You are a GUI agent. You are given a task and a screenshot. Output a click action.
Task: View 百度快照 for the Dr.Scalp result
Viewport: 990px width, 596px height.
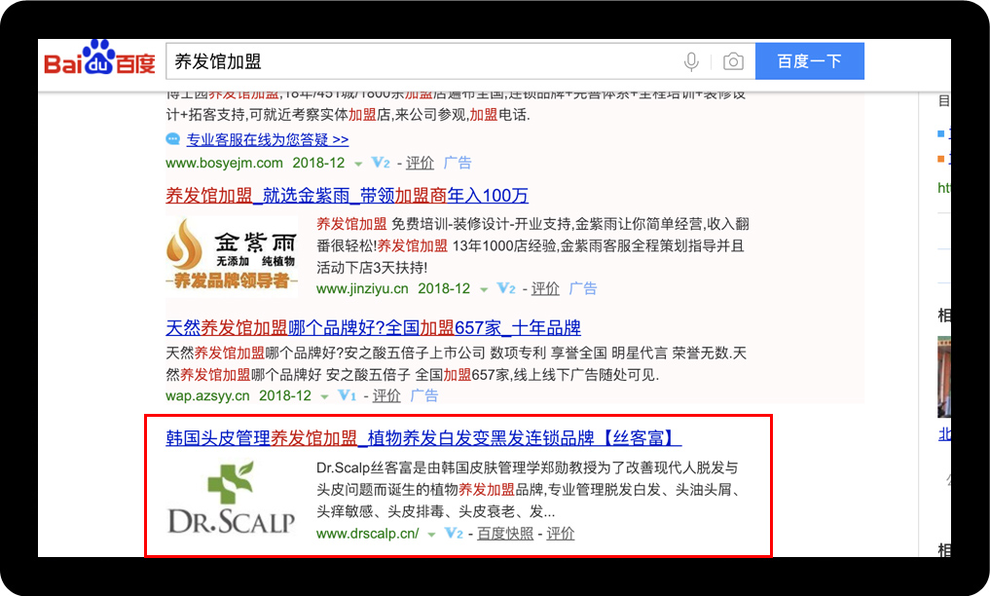point(505,533)
